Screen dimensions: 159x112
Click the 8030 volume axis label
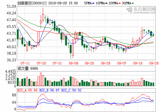coord(12,83)
